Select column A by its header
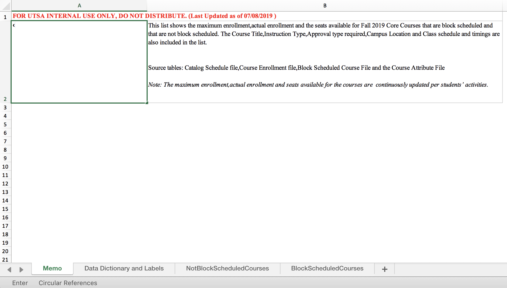Screen dimensions: 507x288 pyautogui.click(x=79, y=6)
